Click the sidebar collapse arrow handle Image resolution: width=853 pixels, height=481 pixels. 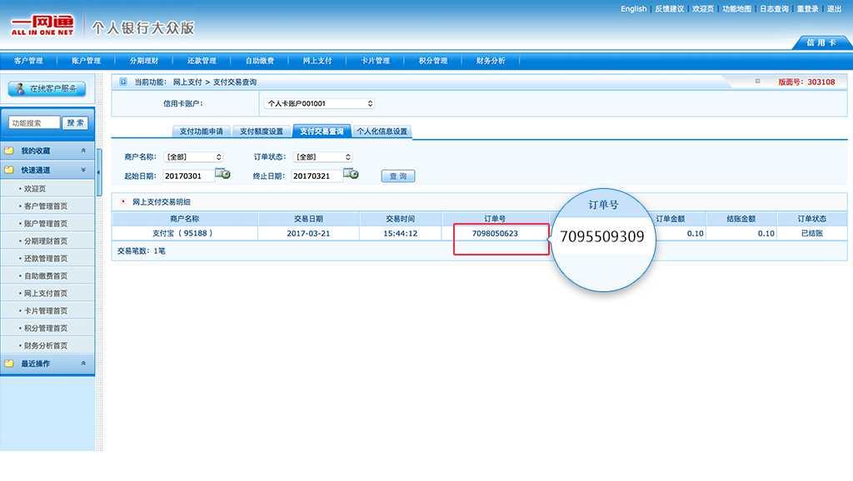pyautogui.click(x=99, y=172)
